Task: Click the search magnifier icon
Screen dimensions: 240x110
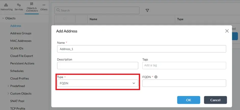Action: [58, 10]
